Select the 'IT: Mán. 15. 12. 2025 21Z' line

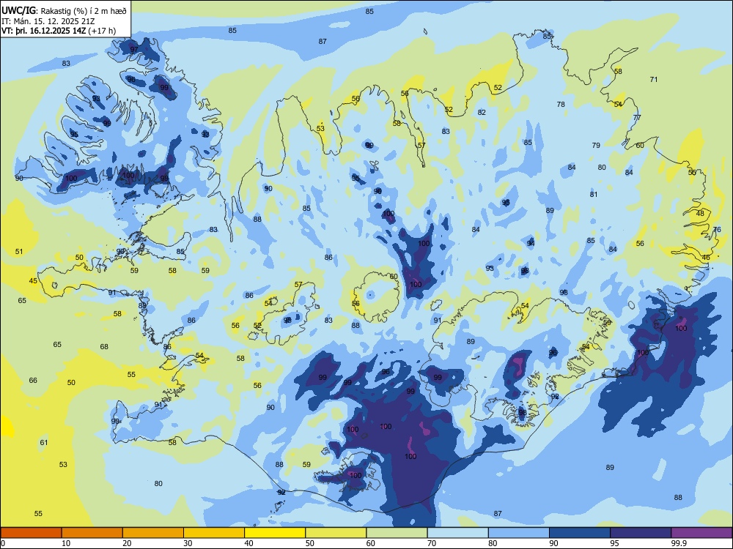point(48,21)
